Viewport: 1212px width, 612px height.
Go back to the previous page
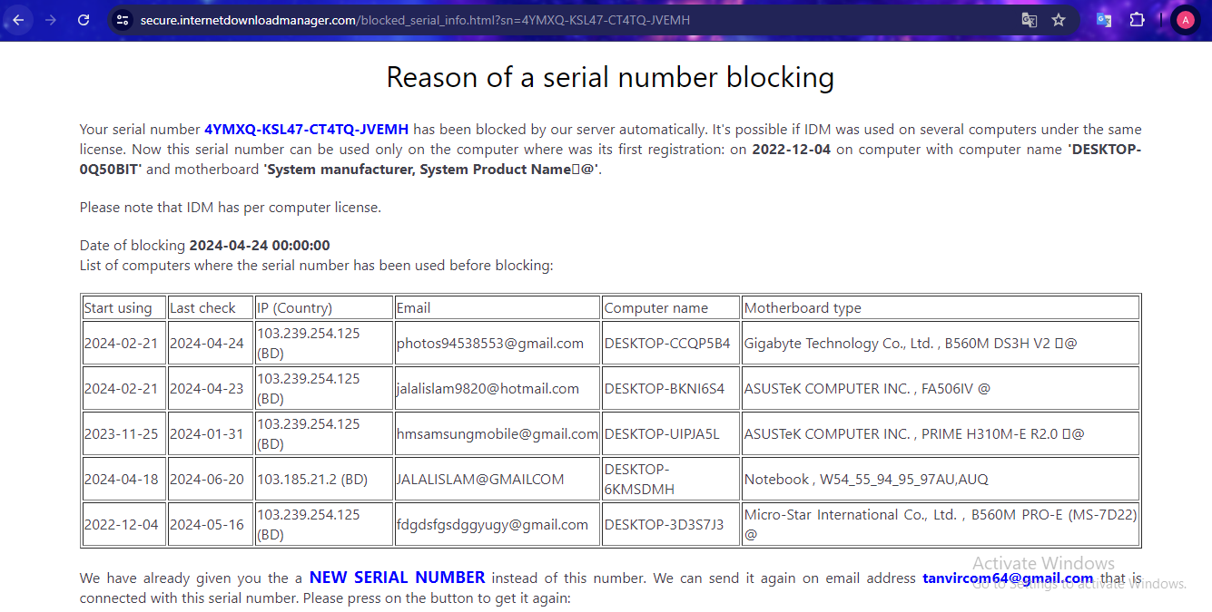[18, 20]
